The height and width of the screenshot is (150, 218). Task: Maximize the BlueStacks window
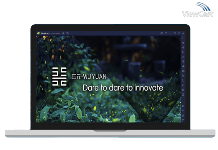pyautogui.click(x=175, y=33)
